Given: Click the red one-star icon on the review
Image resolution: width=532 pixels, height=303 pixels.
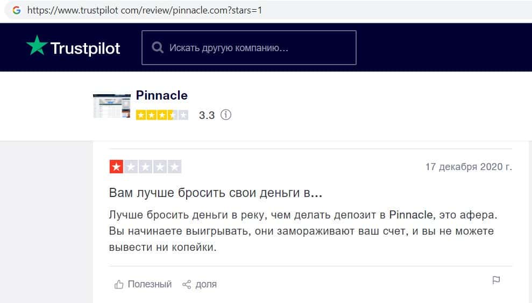Looking at the screenshot, I should (116, 167).
